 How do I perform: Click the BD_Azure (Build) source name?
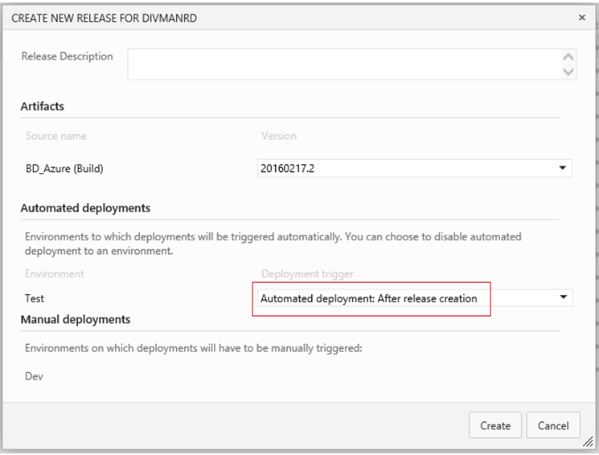pos(64,169)
